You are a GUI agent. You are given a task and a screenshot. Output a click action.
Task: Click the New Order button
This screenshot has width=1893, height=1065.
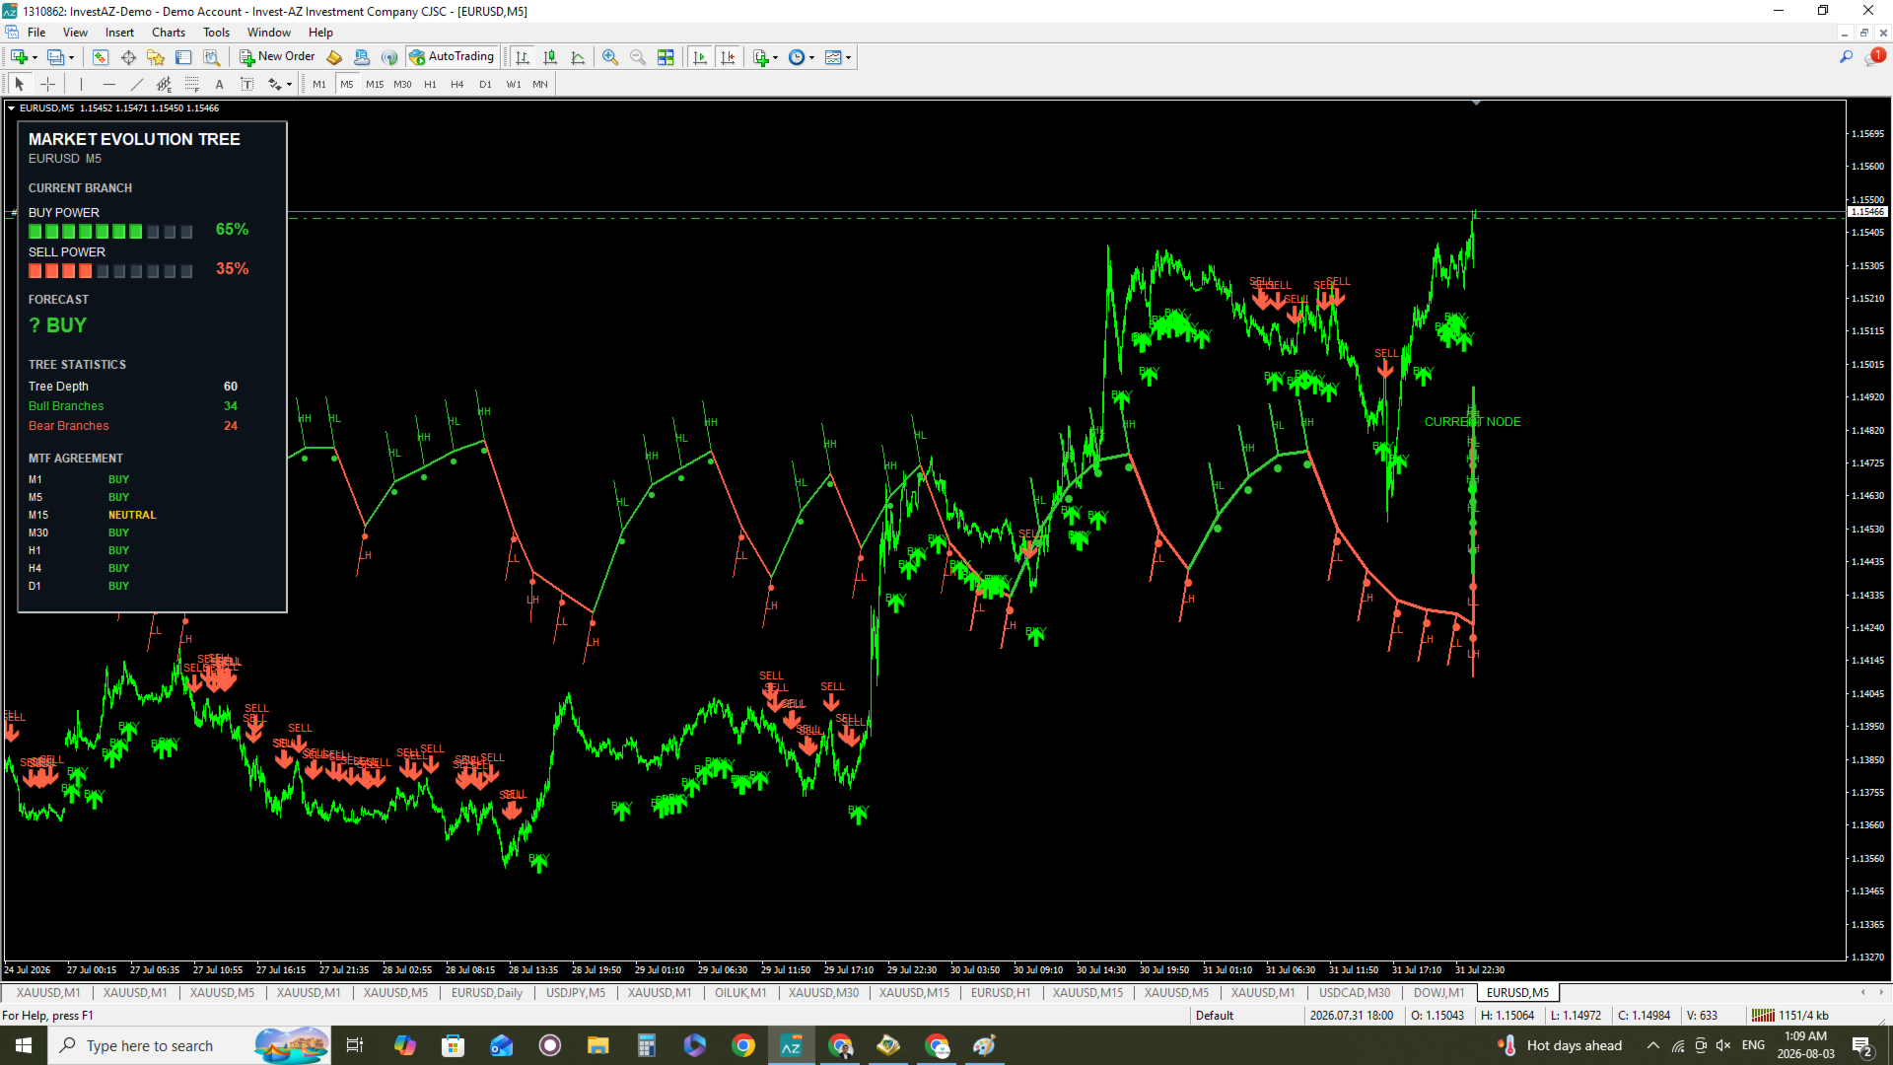tap(277, 57)
